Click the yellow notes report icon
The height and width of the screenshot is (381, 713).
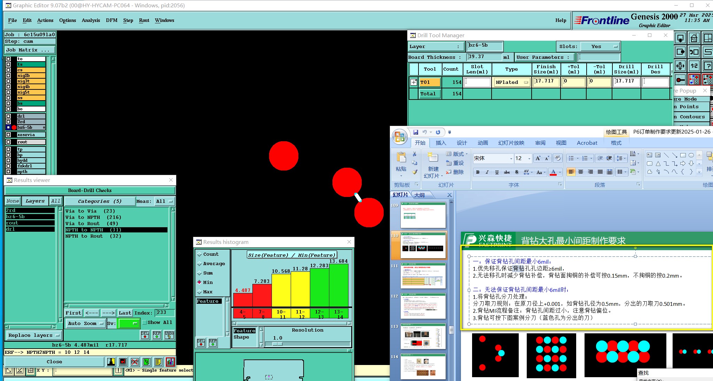(158, 362)
